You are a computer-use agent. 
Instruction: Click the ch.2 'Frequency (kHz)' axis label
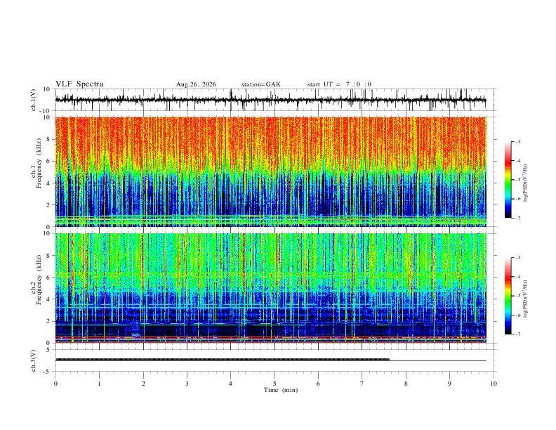pyautogui.click(x=39, y=280)
